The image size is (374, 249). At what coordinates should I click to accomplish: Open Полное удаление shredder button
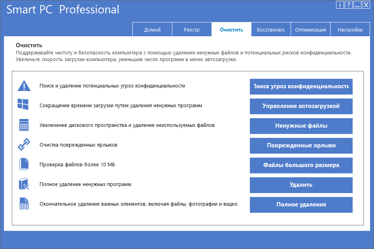click(301, 205)
